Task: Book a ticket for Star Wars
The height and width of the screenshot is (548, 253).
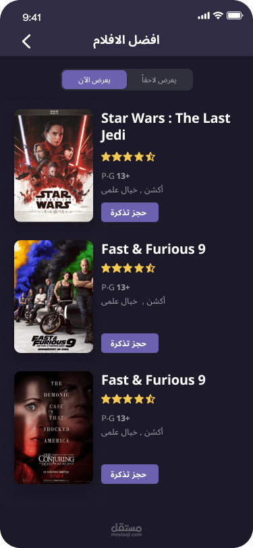Action: (x=130, y=212)
